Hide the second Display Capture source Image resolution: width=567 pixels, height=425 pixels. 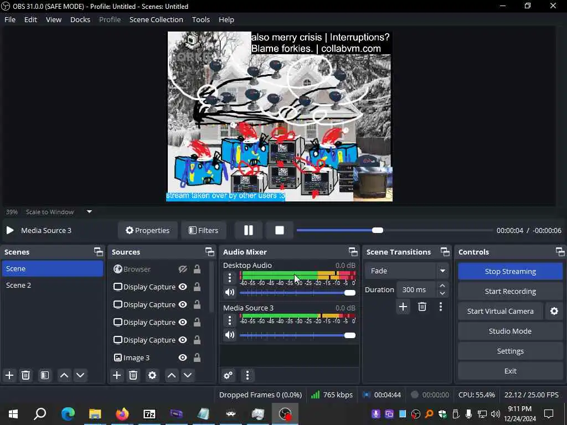[183, 304]
